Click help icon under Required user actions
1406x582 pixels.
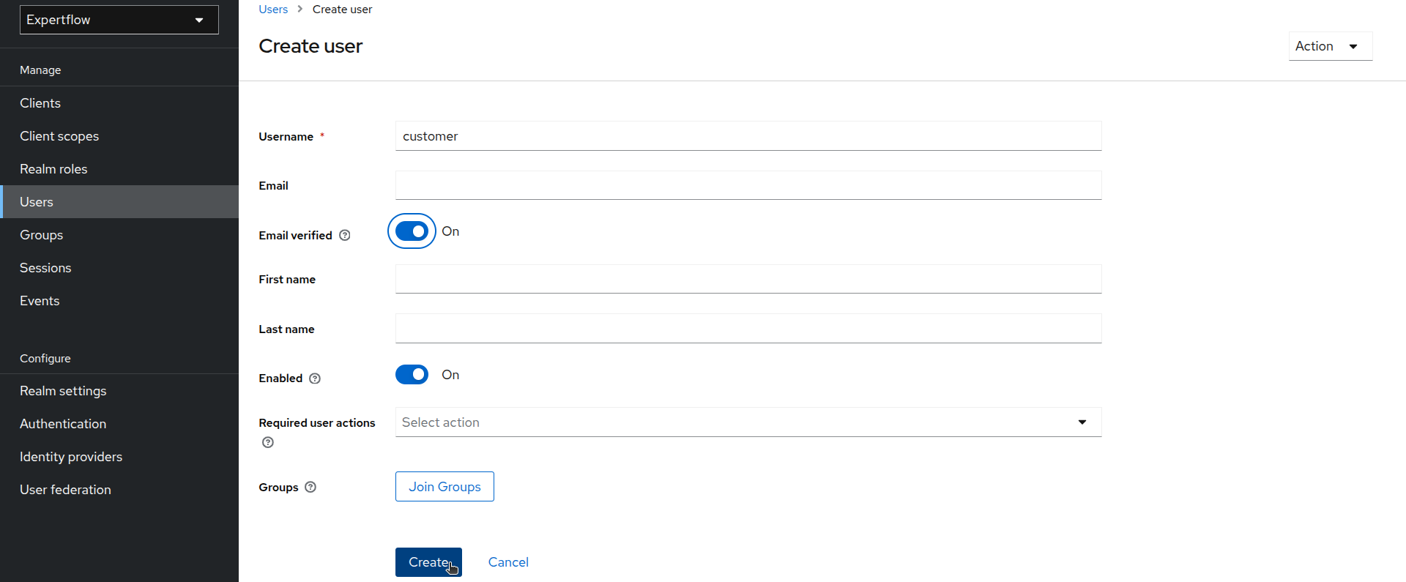268,442
